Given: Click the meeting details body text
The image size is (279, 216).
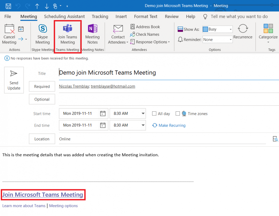Looking at the screenshot, I should click(x=80, y=155).
